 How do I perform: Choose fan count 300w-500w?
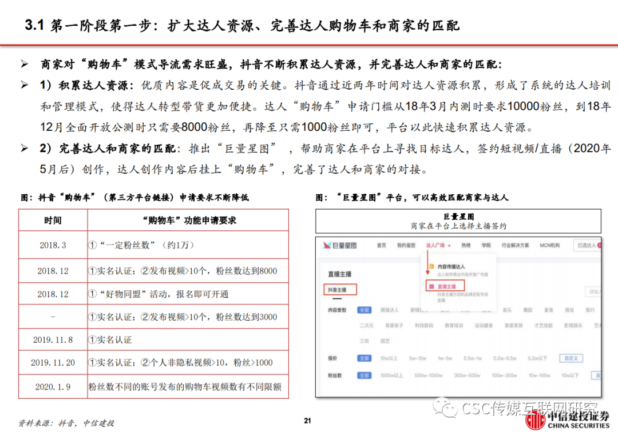[467, 375]
